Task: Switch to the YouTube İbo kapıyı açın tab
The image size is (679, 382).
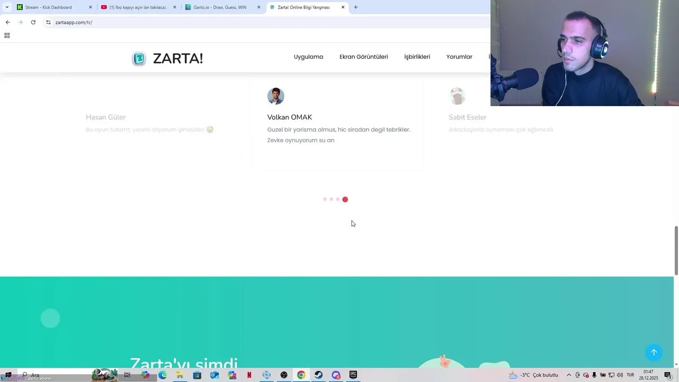Action: coord(138,7)
